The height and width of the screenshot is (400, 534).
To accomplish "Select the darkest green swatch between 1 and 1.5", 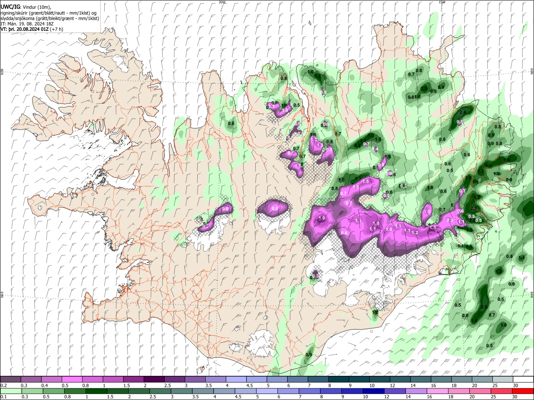I will pyautogui.click(x=96, y=391).
